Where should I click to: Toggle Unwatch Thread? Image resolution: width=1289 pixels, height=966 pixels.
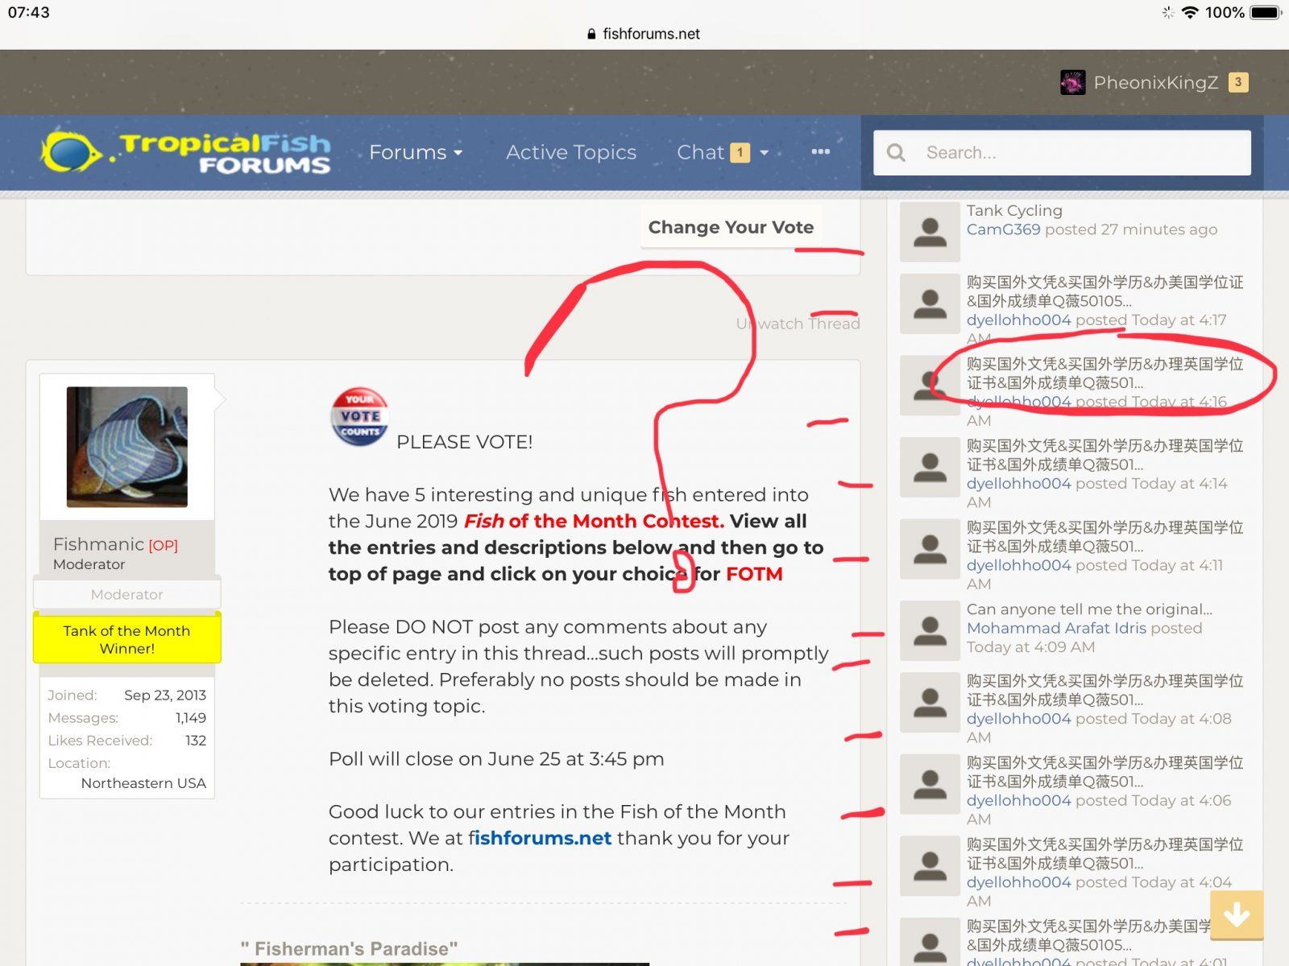[798, 324]
